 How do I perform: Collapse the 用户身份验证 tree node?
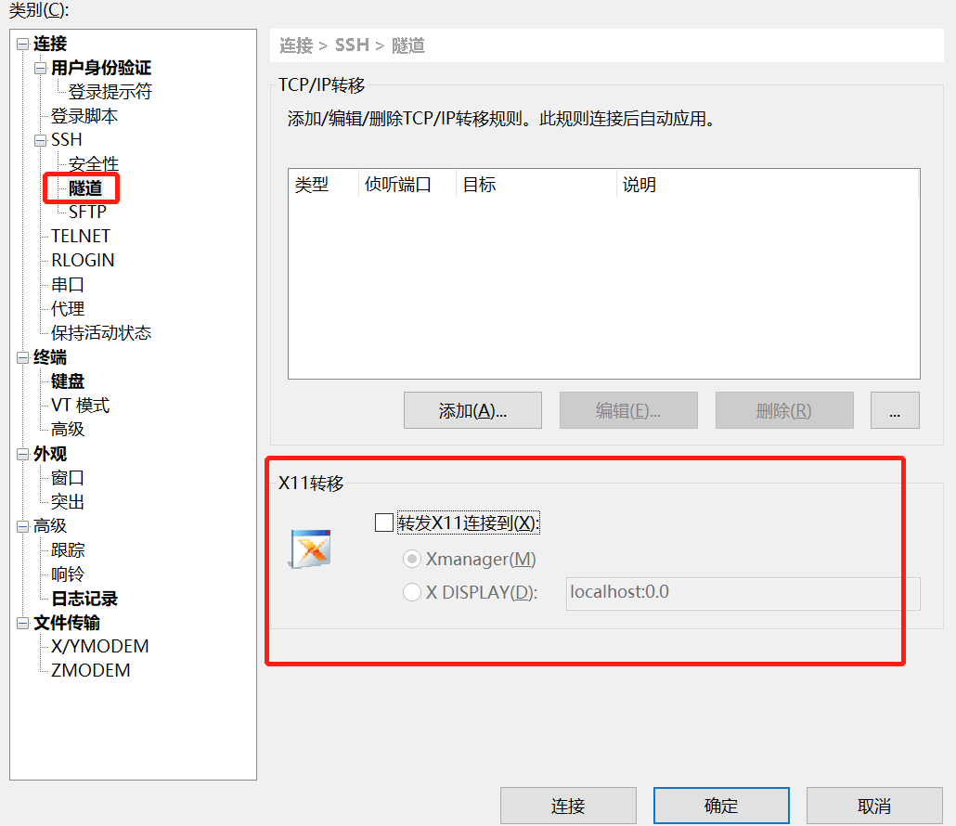click(x=40, y=68)
